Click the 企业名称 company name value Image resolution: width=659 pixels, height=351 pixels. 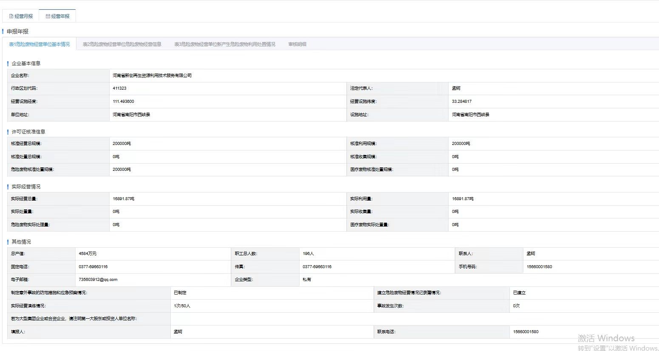(x=152, y=76)
